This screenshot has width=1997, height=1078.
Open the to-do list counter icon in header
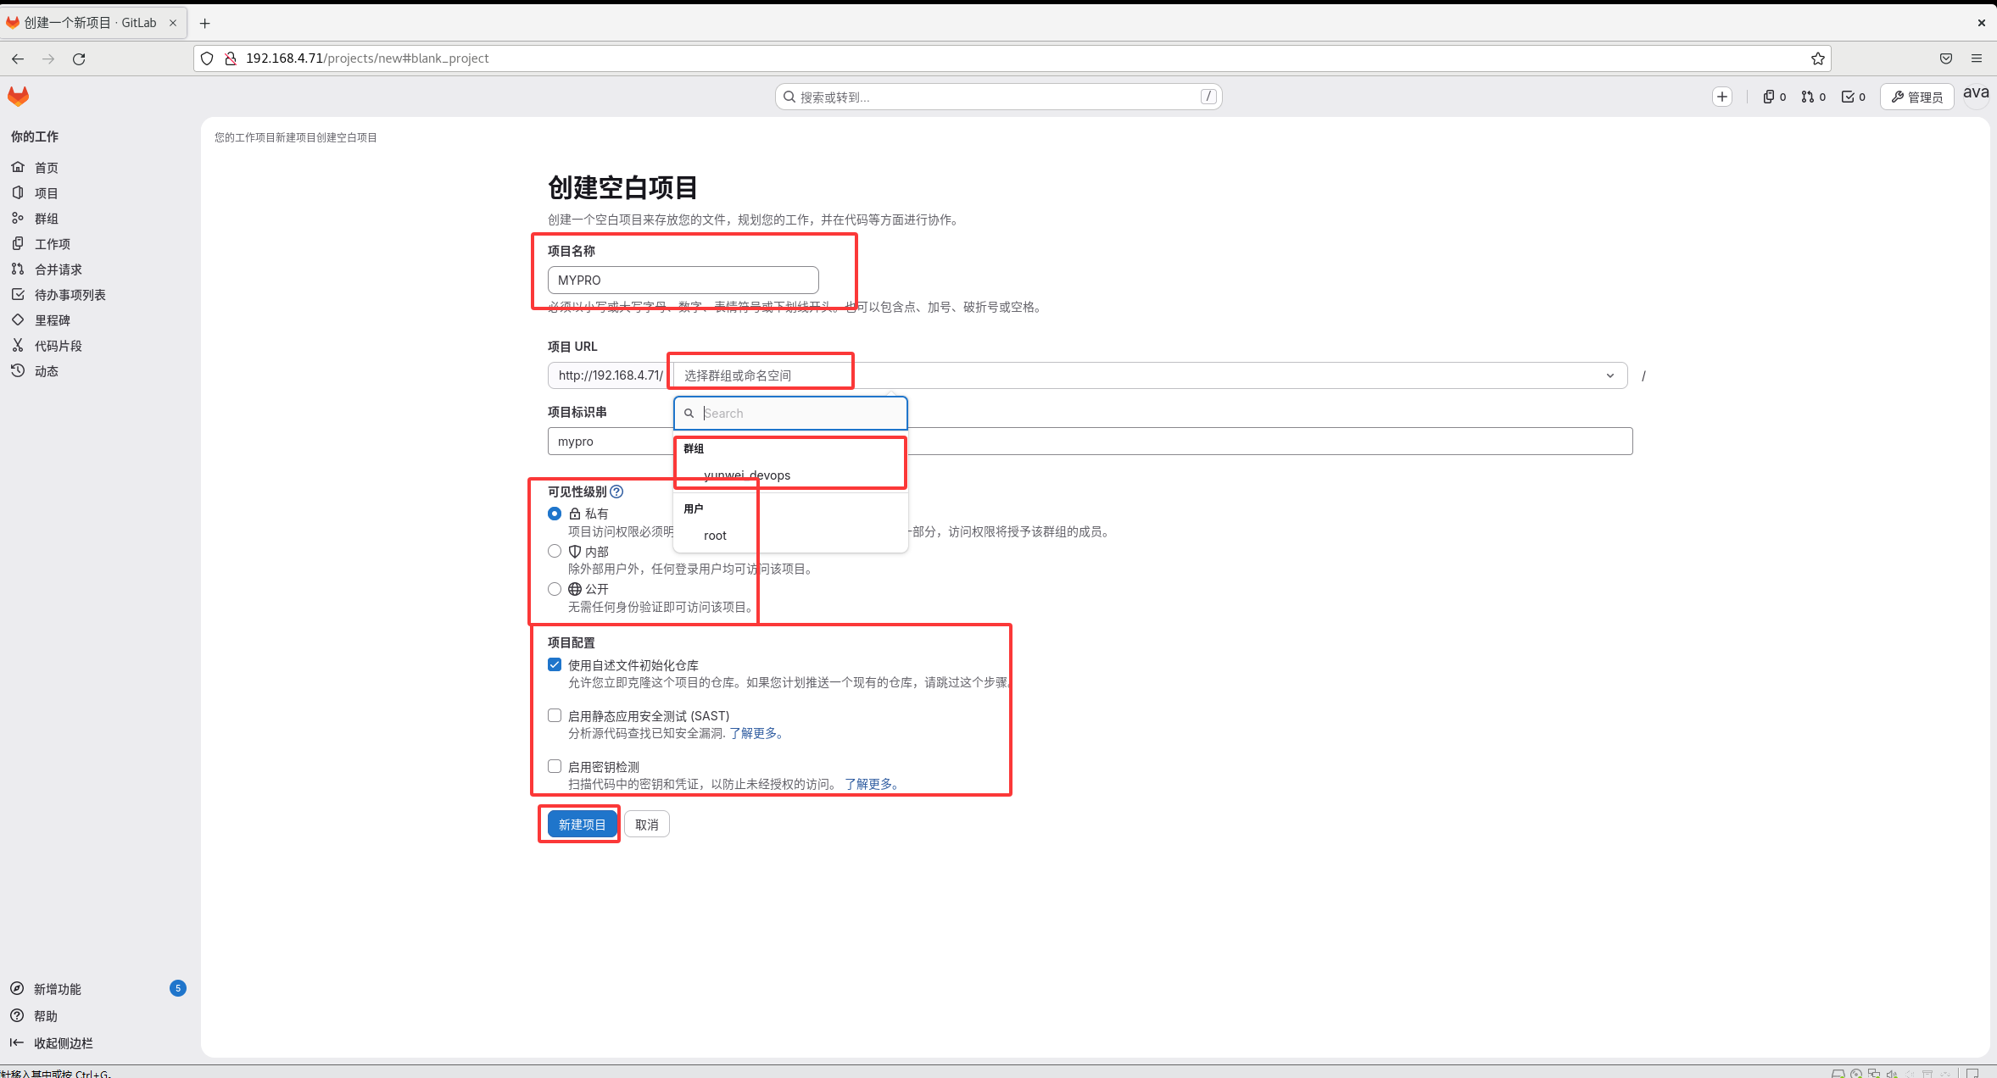tap(1853, 97)
